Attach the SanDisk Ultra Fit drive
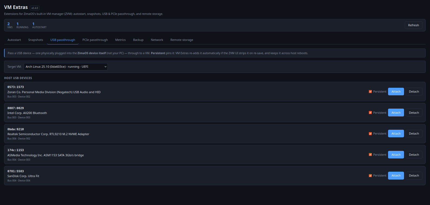The image size is (430, 205). (396, 175)
